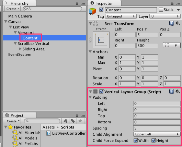The width and height of the screenshot is (182, 147).
Task: Expand the Sliding Area node
Action: (20, 49)
